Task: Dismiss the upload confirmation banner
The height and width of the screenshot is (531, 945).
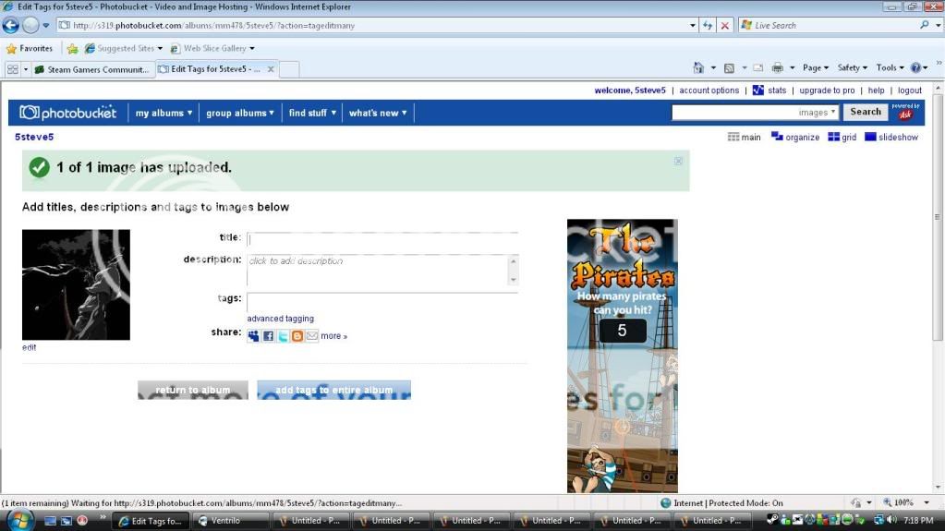Action: (678, 161)
